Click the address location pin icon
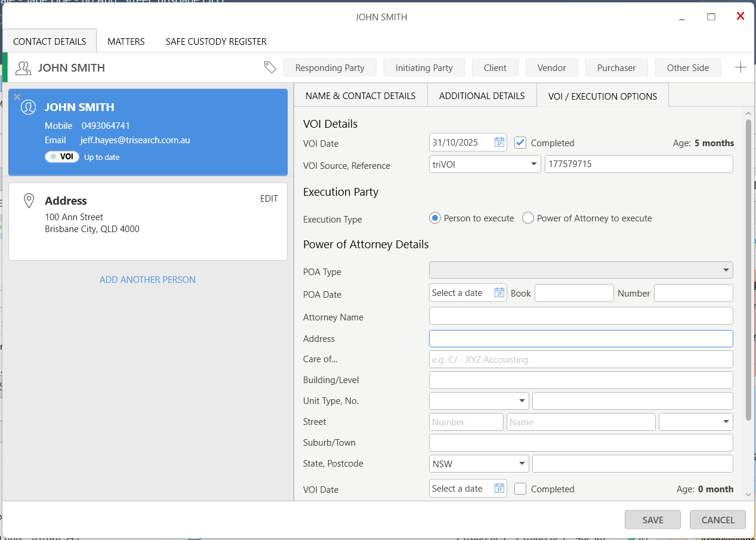Image resolution: width=756 pixels, height=540 pixels. [x=28, y=201]
